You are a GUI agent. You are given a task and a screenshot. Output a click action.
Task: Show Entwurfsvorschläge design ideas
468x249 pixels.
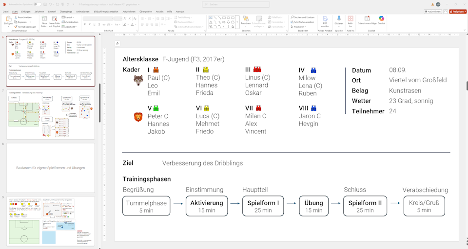click(x=367, y=20)
